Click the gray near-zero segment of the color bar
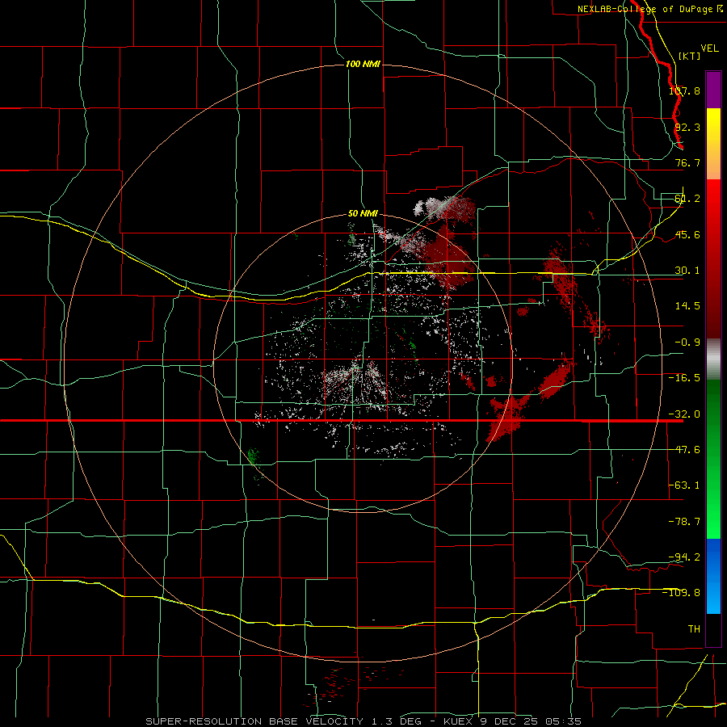Image resolution: width=727 pixels, height=727 pixels. point(713,359)
